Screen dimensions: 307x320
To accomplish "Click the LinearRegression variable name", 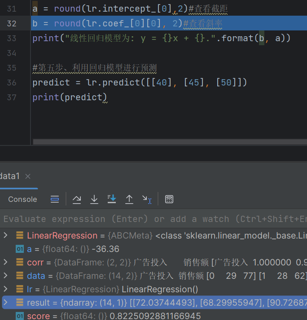I will (62, 235).
